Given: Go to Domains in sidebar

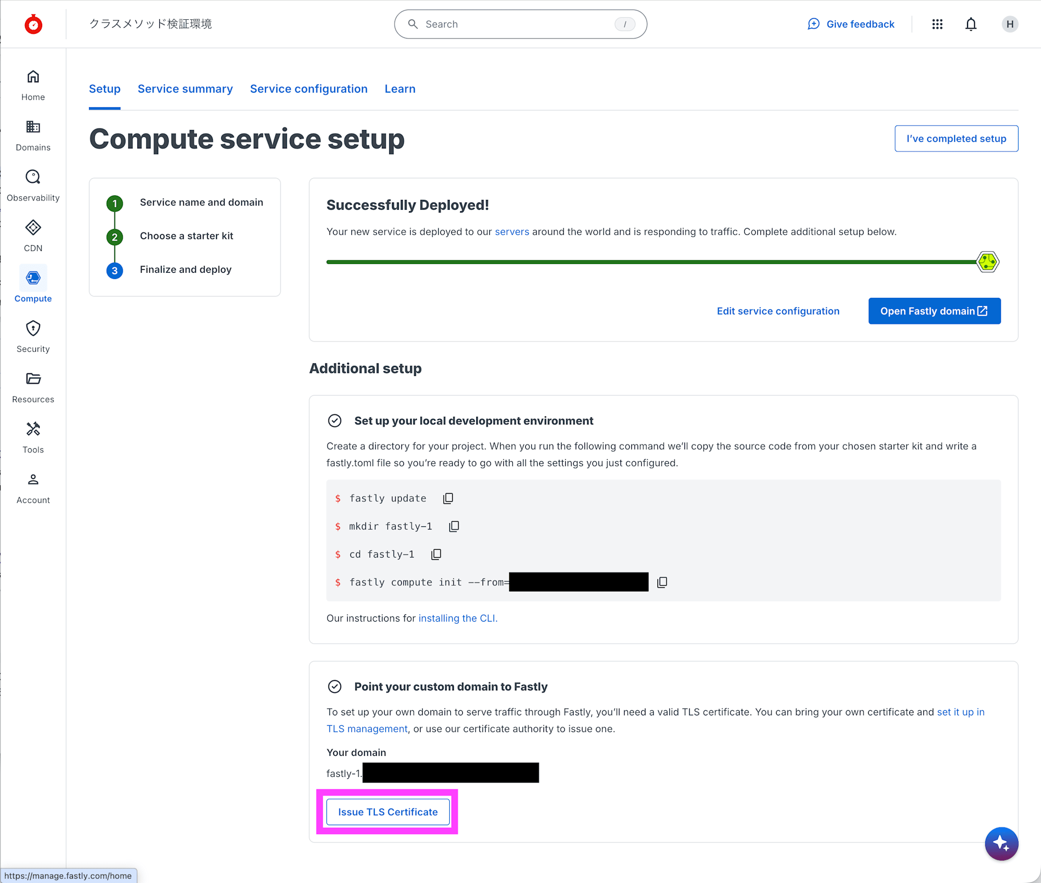Looking at the screenshot, I should 33,127.
